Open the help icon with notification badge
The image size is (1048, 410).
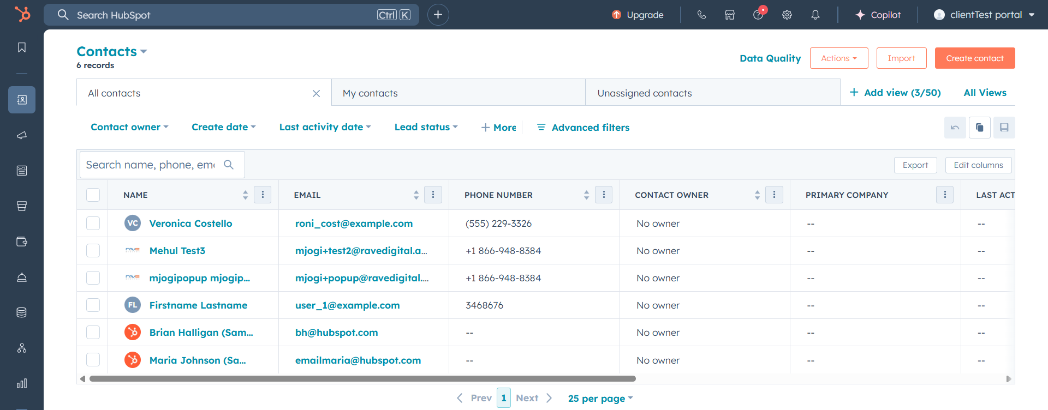point(759,14)
